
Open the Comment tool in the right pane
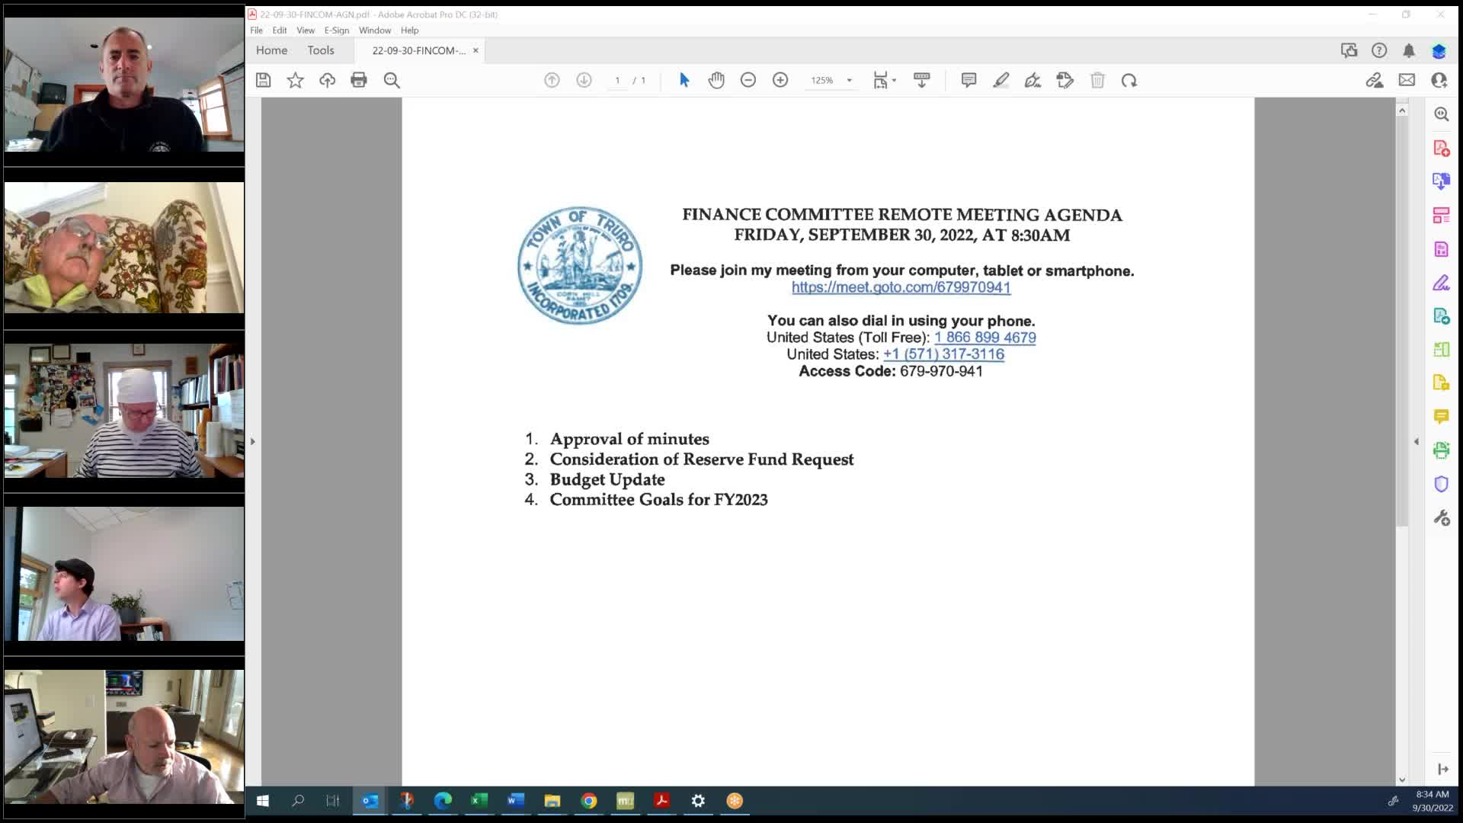pyautogui.click(x=1442, y=417)
